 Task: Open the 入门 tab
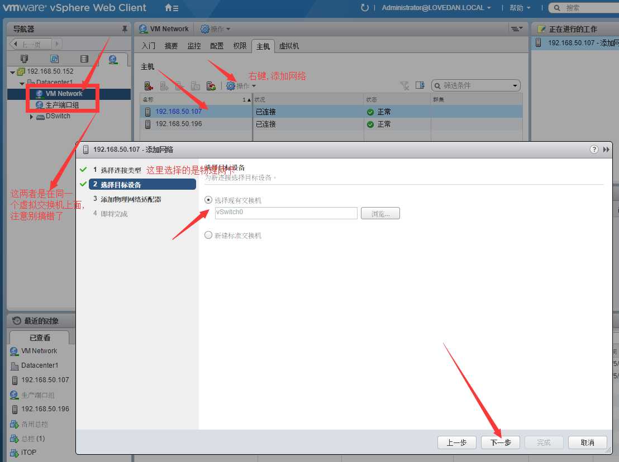coord(149,46)
